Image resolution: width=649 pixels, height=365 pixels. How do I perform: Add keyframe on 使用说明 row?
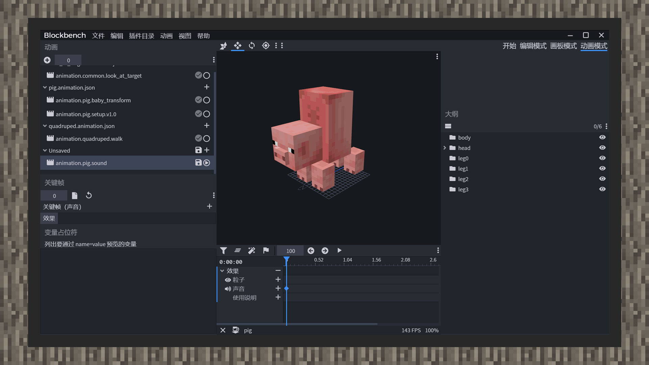(x=278, y=297)
